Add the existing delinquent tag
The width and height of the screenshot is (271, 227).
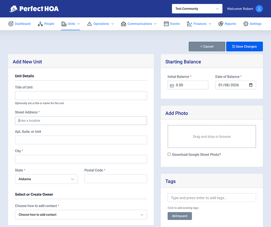click(180, 216)
